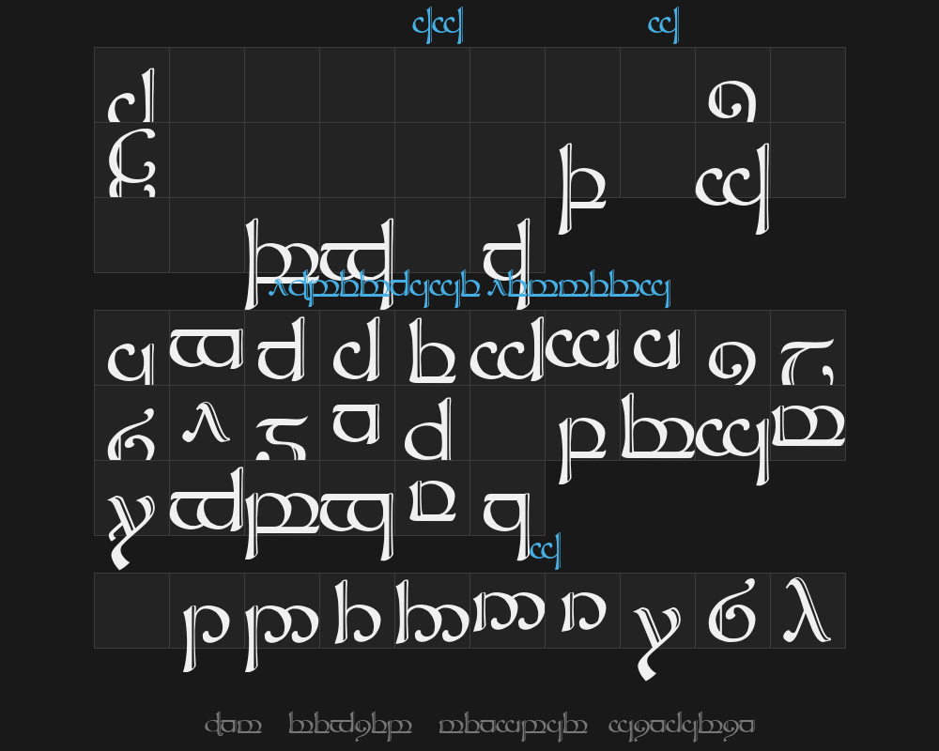This screenshot has width=939, height=751.
Task: Choose the third gray footer script word
Action: click(x=513, y=726)
